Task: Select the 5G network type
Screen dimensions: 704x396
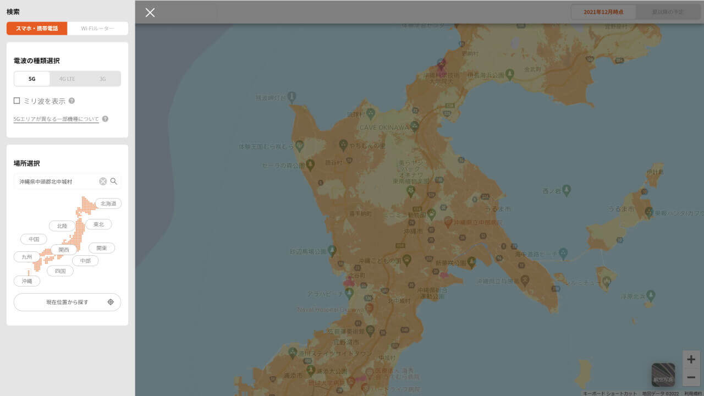Action: pos(31,79)
